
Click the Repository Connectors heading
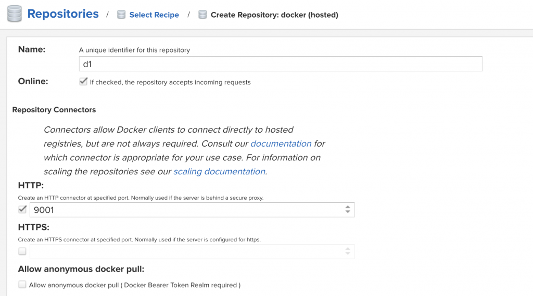(x=54, y=110)
